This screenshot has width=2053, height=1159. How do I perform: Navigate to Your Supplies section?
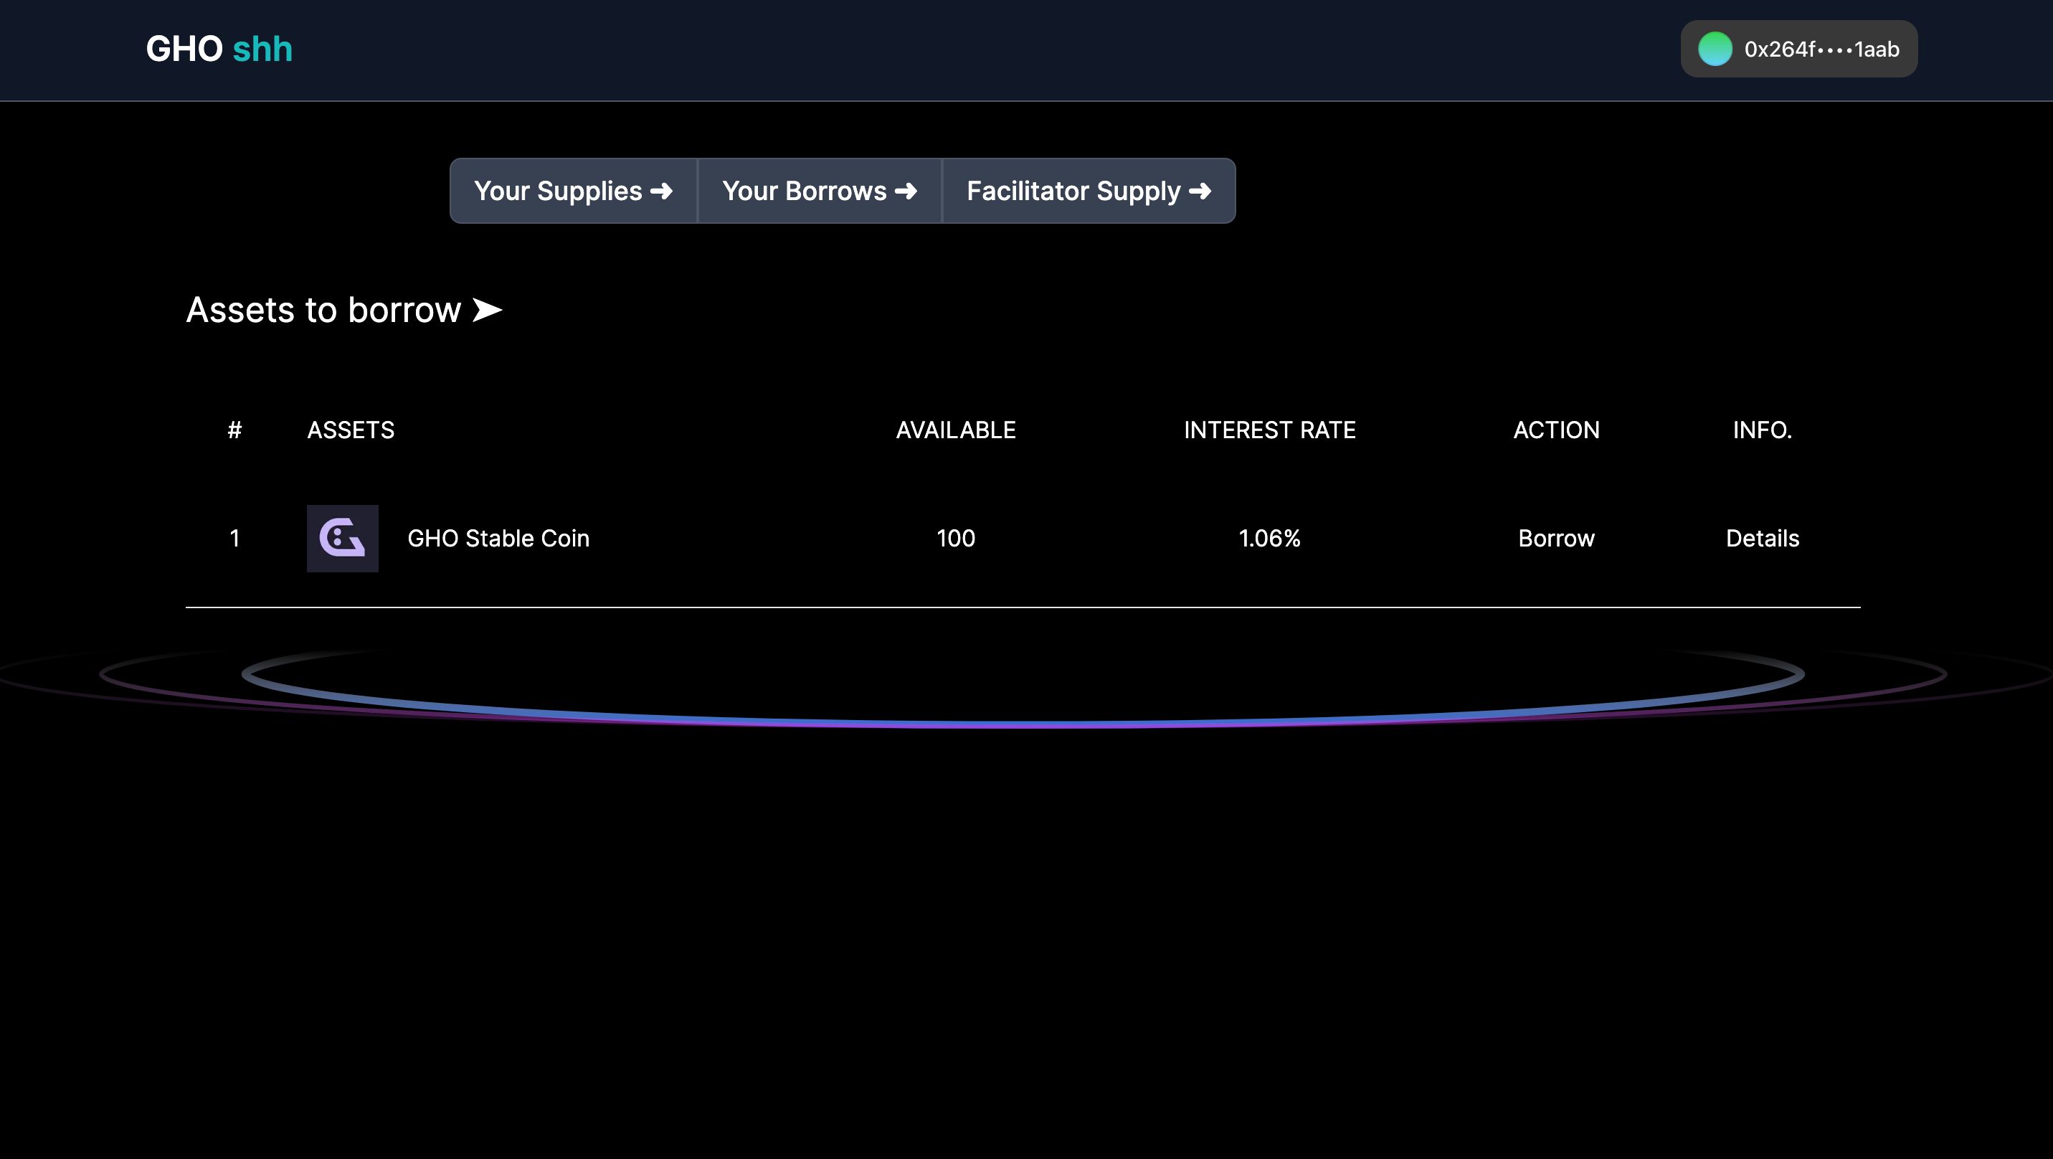point(572,190)
